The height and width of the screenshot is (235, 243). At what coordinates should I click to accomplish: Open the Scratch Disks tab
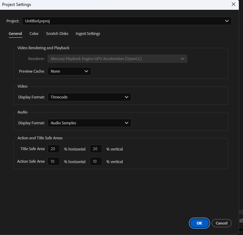(57, 34)
